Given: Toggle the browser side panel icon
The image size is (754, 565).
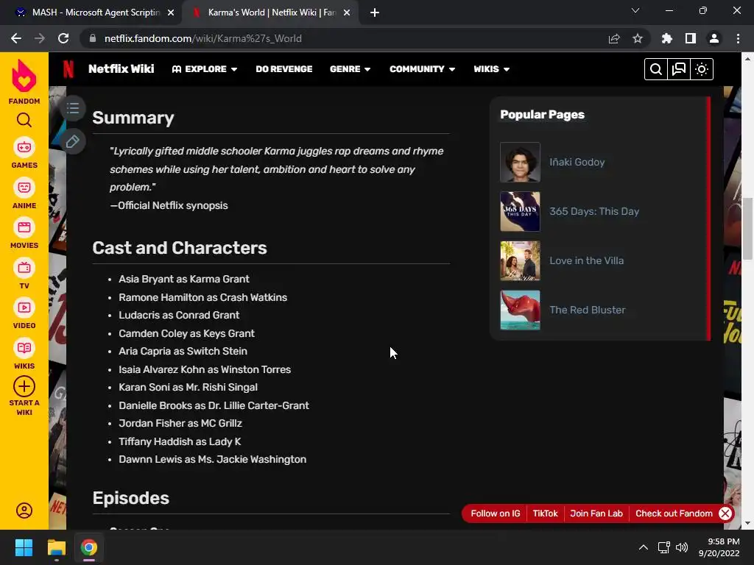Looking at the screenshot, I should coord(691,38).
